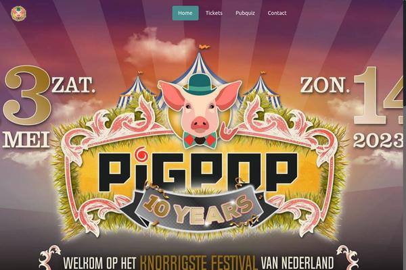Click the large golden 3 date numeral
The width and height of the screenshot is (406, 270).
(27, 95)
